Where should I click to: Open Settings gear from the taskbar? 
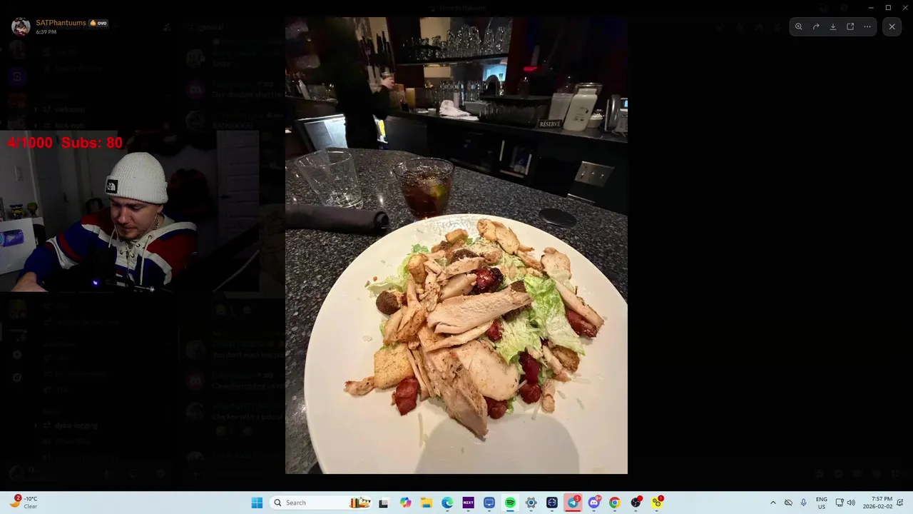click(531, 503)
